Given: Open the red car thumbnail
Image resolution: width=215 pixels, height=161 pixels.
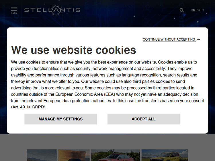Looking at the screenshot, I should [116, 155].
